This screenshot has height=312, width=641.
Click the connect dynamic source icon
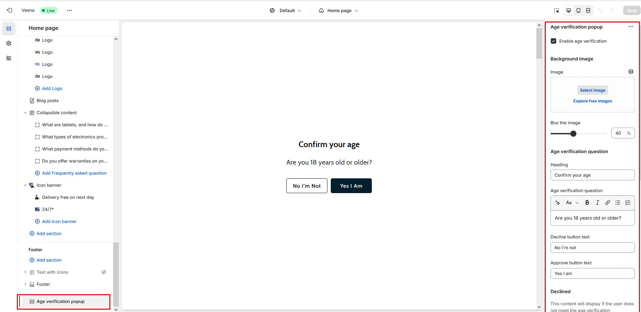pyautogui.click(x=631, y=72)
